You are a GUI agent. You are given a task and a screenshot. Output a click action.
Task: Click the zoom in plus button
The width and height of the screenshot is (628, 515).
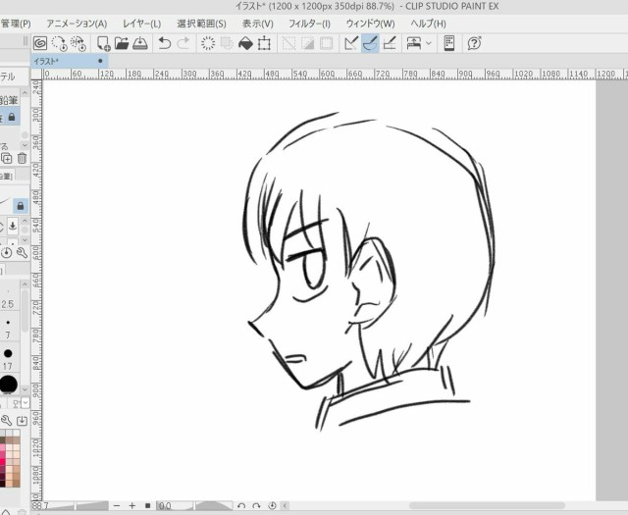pos(131,506)
